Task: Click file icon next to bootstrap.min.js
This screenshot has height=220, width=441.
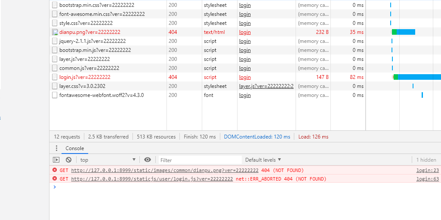Action: (55, 50)
